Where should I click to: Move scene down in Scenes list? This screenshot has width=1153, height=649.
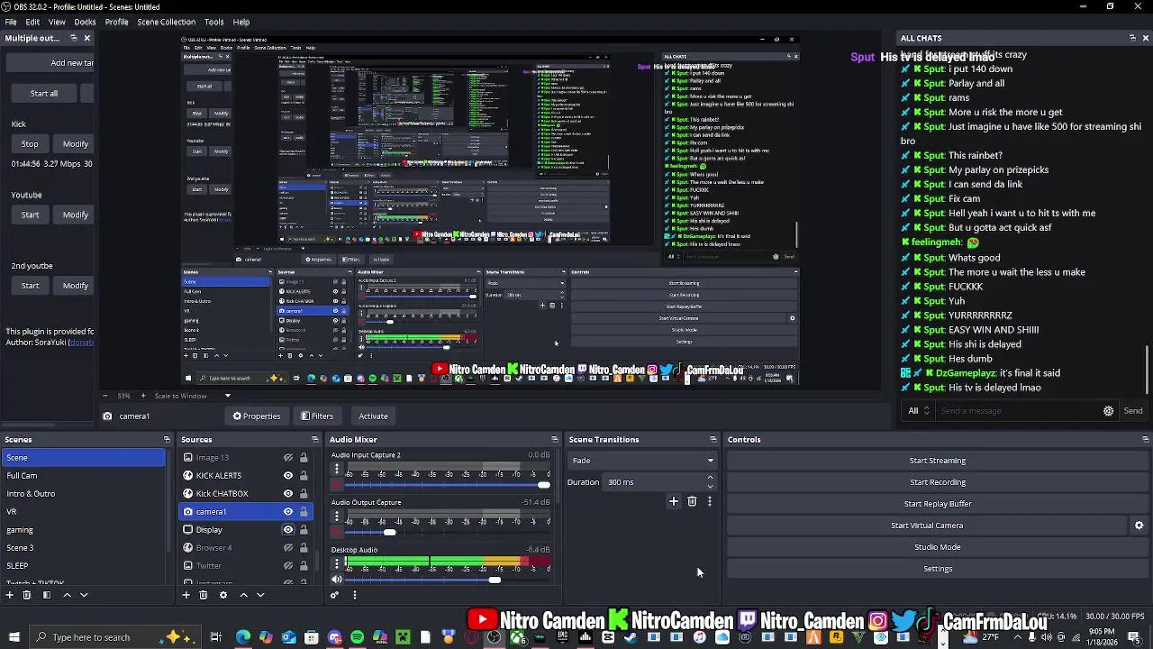[84, 595]
